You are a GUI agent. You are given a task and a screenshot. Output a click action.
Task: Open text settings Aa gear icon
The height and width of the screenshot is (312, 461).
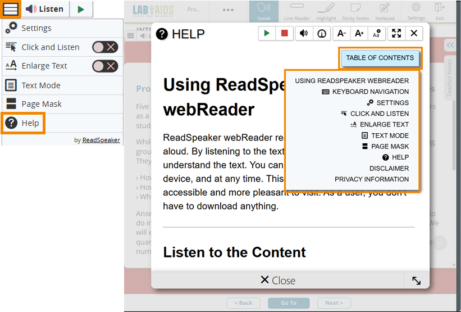coord(377,34)
